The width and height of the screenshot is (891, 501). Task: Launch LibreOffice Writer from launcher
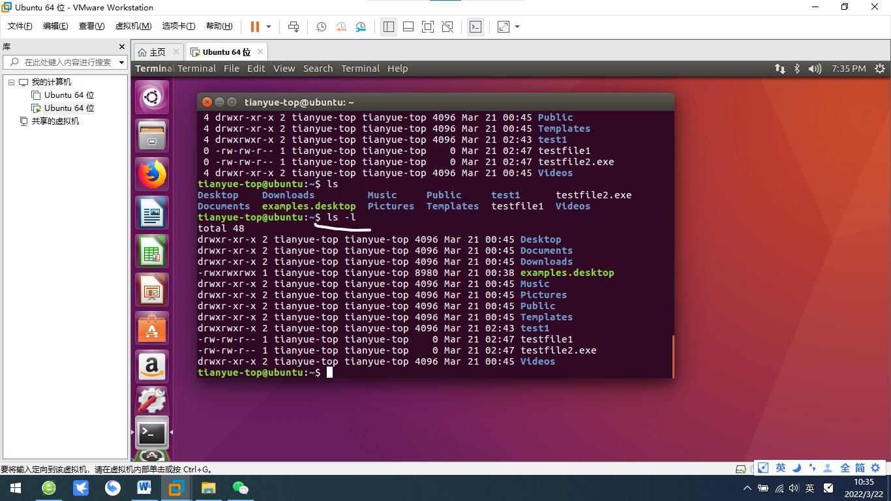tap(153, 213)
